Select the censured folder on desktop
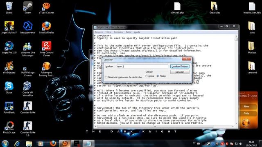This screenshot has height=147, width=262. pyautogui.click(x=252, y=68)
